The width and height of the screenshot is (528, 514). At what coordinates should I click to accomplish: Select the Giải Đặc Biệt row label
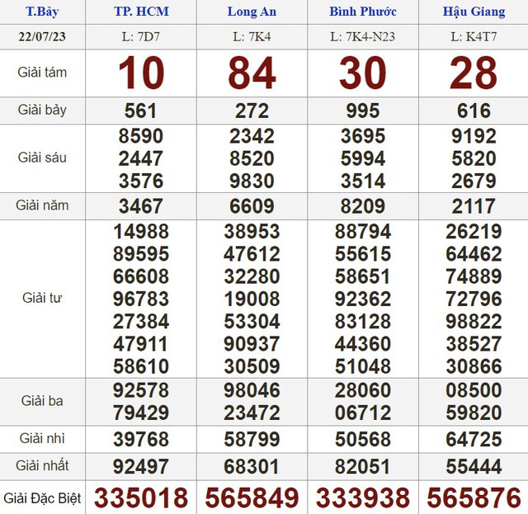[x=42, y=498]
